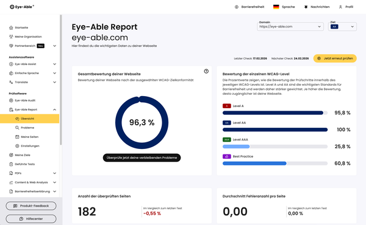Viewport: 366px width, 225px height.
Task: Click the sidebar vertical scrollbar
Action: click(60, 80)
